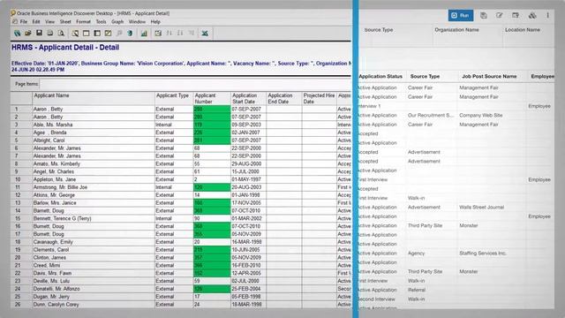
Task: Click the Application Status column header
Action: coord(380,77)
